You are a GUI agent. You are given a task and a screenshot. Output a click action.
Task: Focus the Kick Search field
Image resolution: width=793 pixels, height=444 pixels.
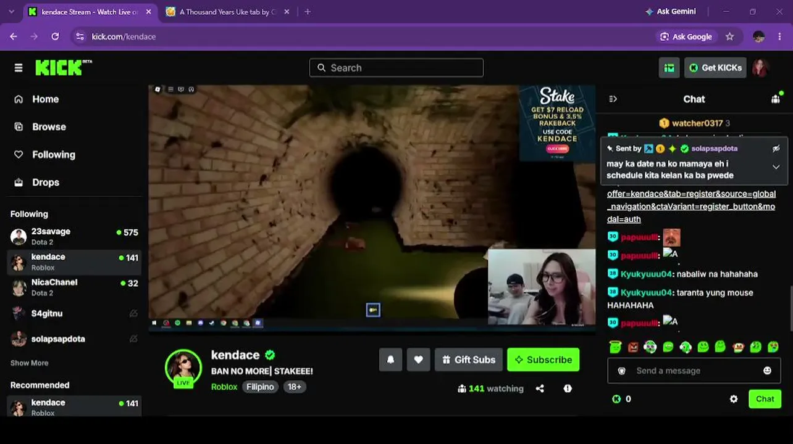(x=396, y=68)
